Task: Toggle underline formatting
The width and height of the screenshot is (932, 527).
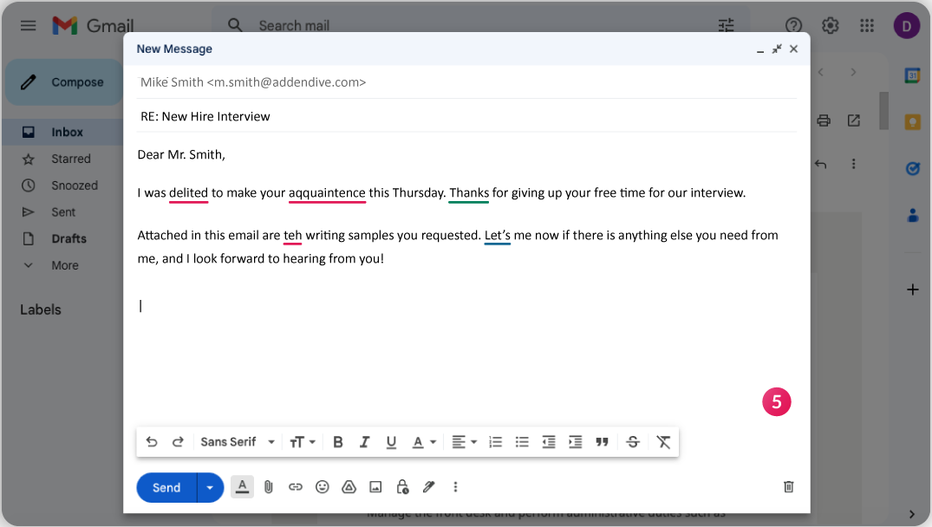Action: [391, 442]
